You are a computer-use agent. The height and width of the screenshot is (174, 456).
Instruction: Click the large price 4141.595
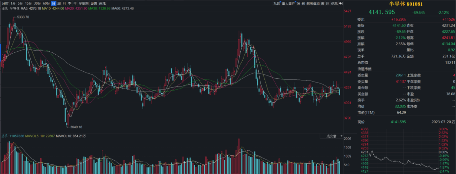[382, 12]
